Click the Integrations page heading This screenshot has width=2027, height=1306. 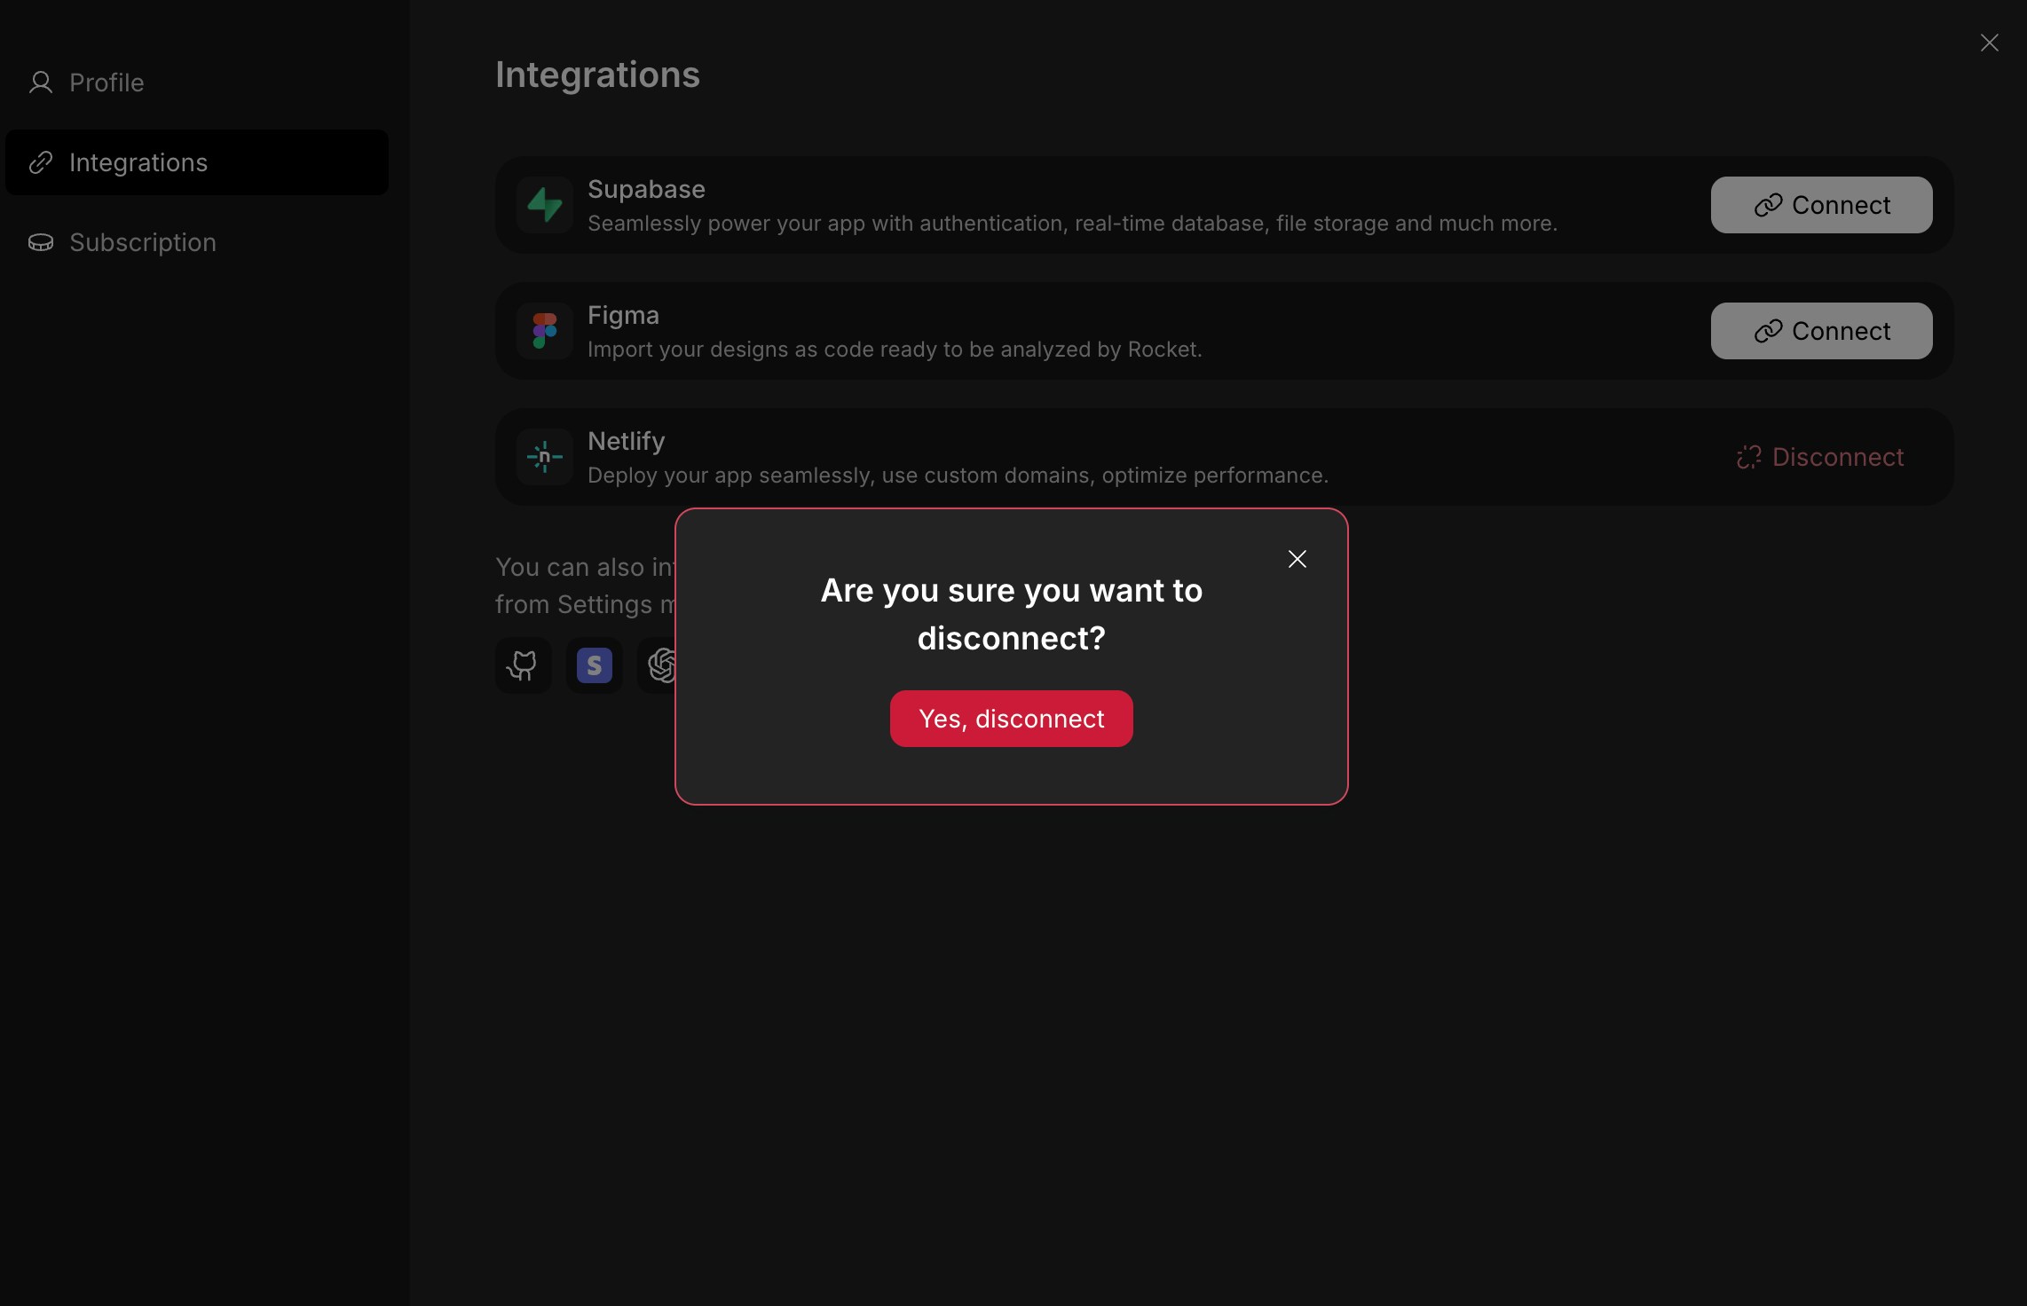pyautogui.click(x=597, y=75)
